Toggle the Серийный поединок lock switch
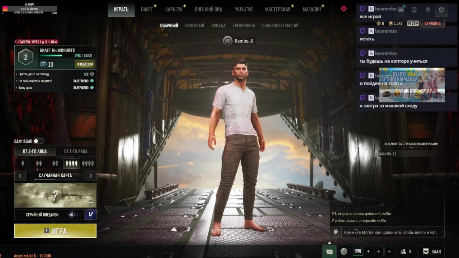459x258 pixels. click(73, 215)
